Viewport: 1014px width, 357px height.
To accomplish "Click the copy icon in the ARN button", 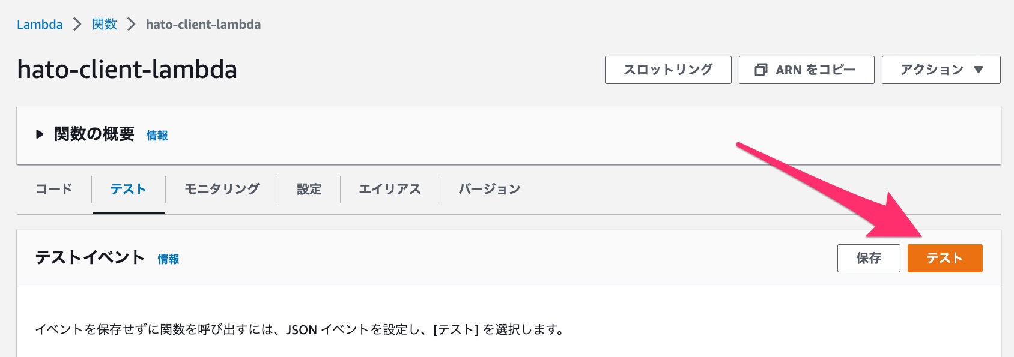I will click(762, 70).
